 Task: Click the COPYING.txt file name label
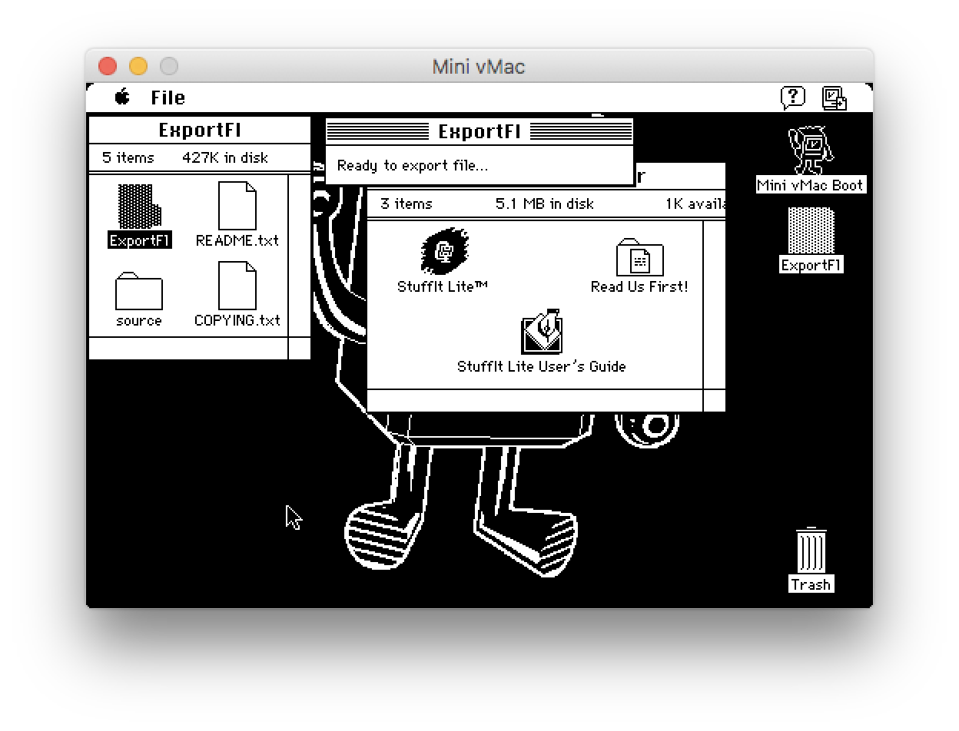coord(237,320)
